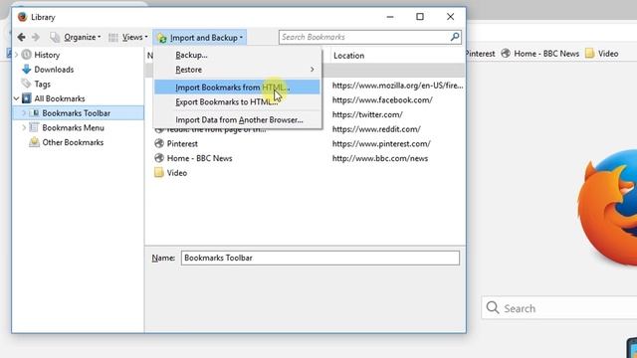The height and width of the screenshot is (358, 637).
Task: Click the All Bookmarks icon
Action: [x=27, y=98]
